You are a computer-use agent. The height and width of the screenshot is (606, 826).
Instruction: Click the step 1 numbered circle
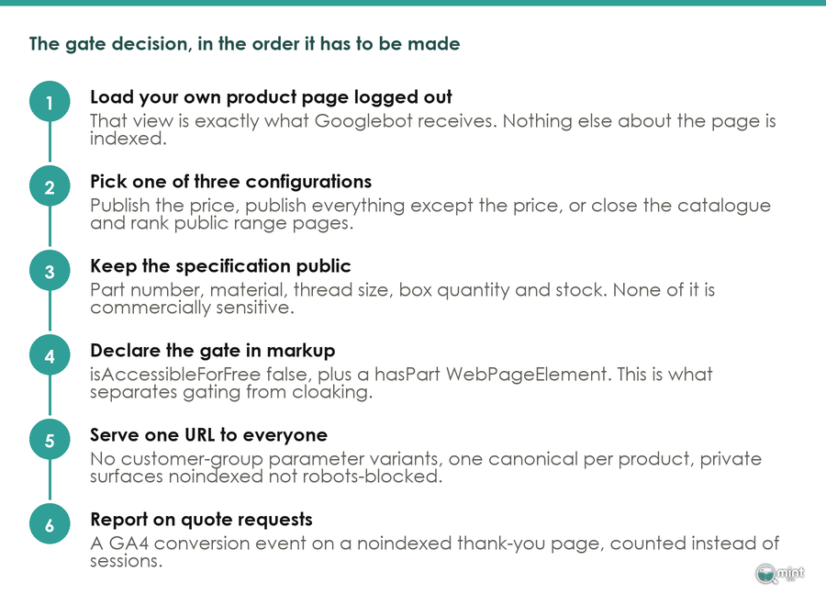tap(50, 102)
